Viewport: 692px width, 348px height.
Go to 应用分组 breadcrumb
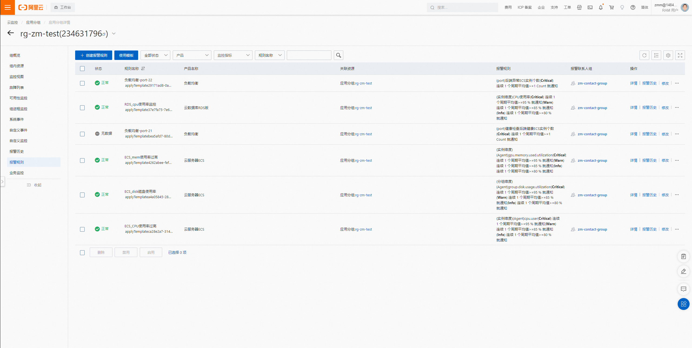point(33,22)
